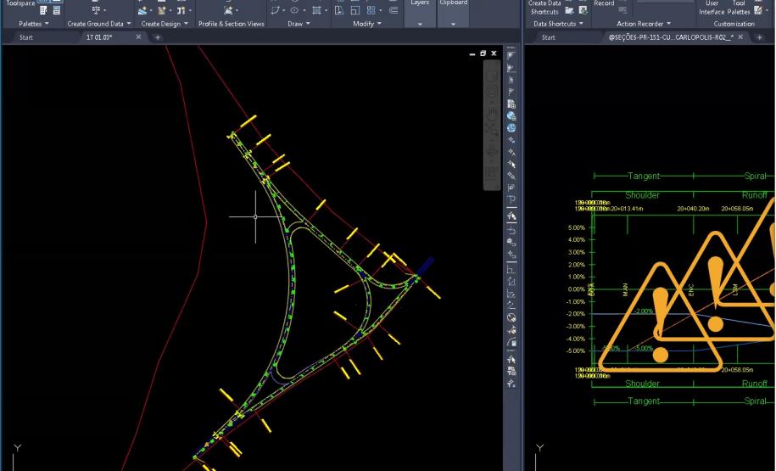The height and width of the screenshot is (471, 776).
Task: Open a new drawing tab with plus button
Action: point(158,37)
